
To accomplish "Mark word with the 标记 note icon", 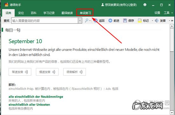I will click(x=140, y=21).
